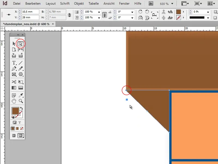This screenshot has width=218, height=164.
Task: Rotate 90° clockwise
Action: click(x=140, y=12)
